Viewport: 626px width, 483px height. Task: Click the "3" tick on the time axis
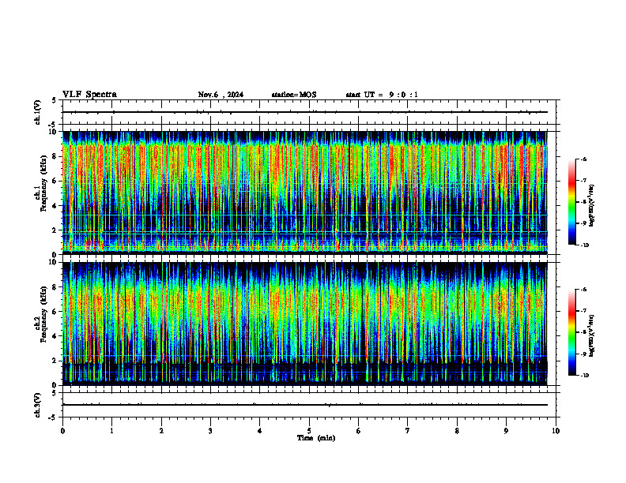210,431
